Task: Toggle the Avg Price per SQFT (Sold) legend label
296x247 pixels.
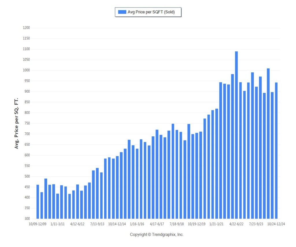Action: [x=151, y=12]
